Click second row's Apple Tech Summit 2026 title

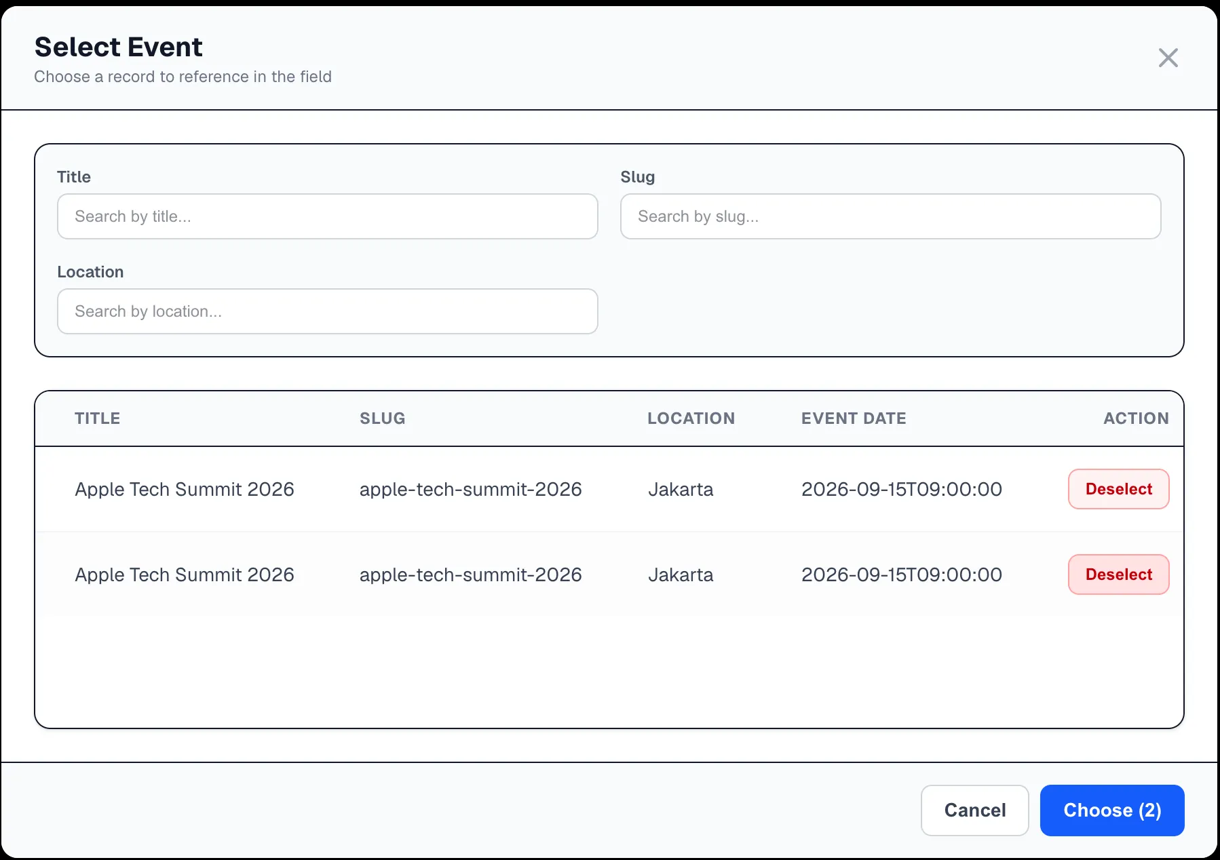coord(185,574)
